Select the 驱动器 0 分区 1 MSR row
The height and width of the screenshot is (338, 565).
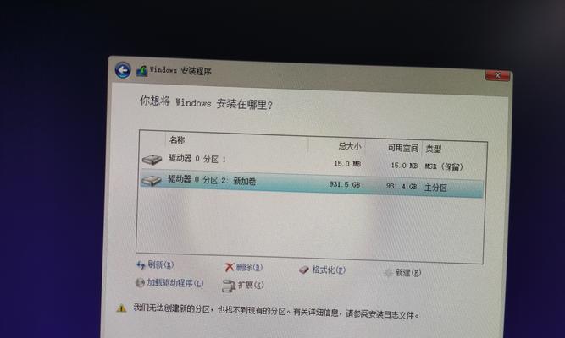click(312, 161)
